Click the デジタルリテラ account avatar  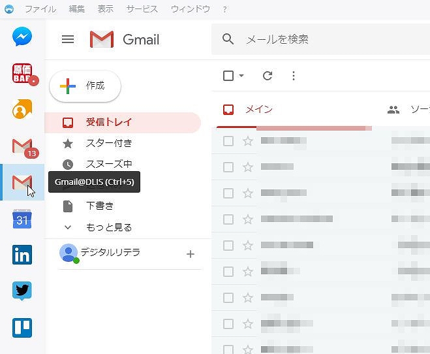click(69, 253)
